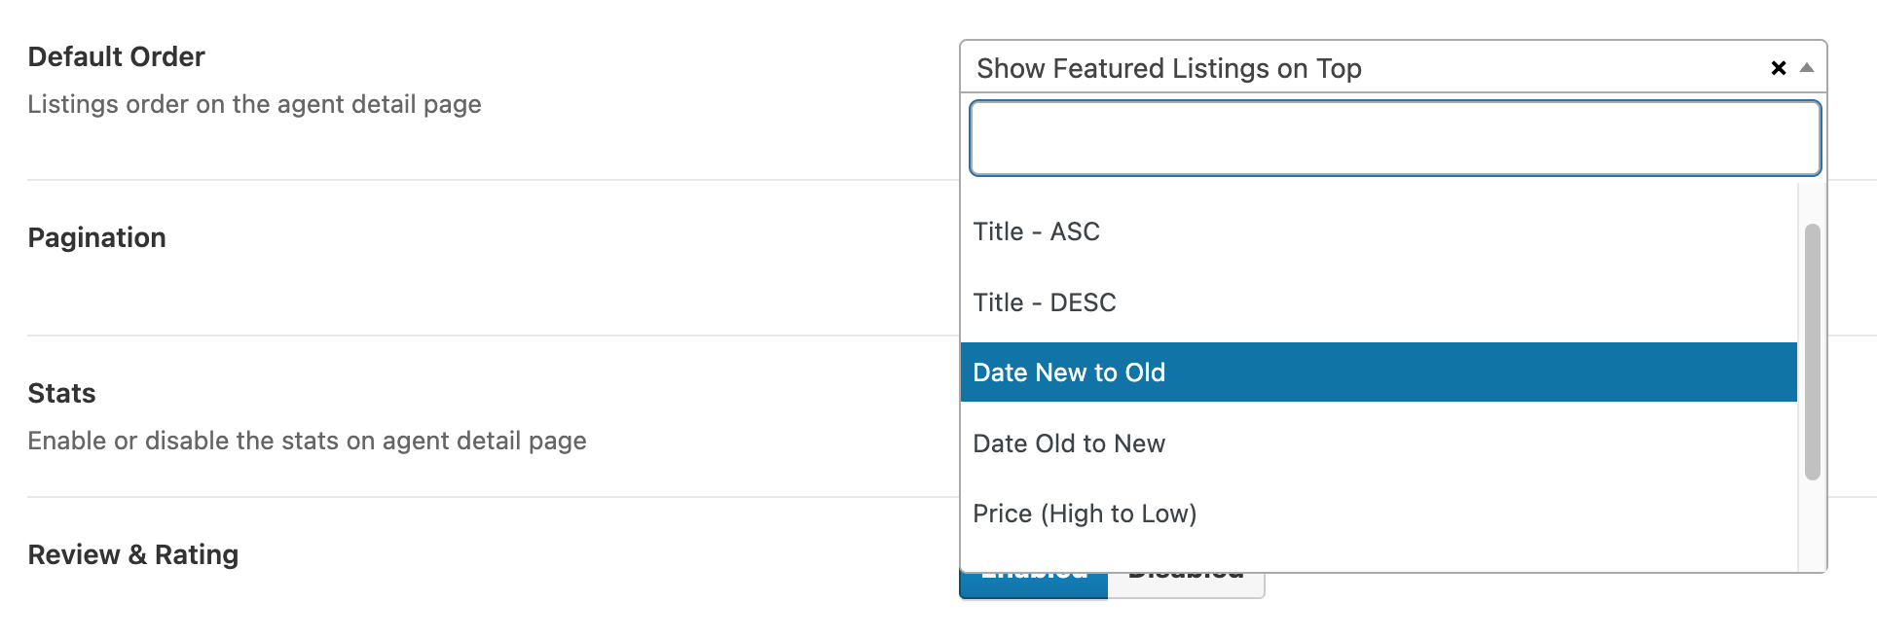Choose Price (High to Low) option
The width and height of the screenshot is (1877, 638).
pos(1379,514)
